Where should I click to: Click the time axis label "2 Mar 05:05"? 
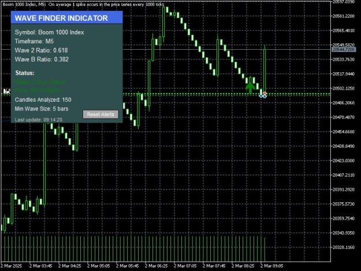tap(99, 266)
